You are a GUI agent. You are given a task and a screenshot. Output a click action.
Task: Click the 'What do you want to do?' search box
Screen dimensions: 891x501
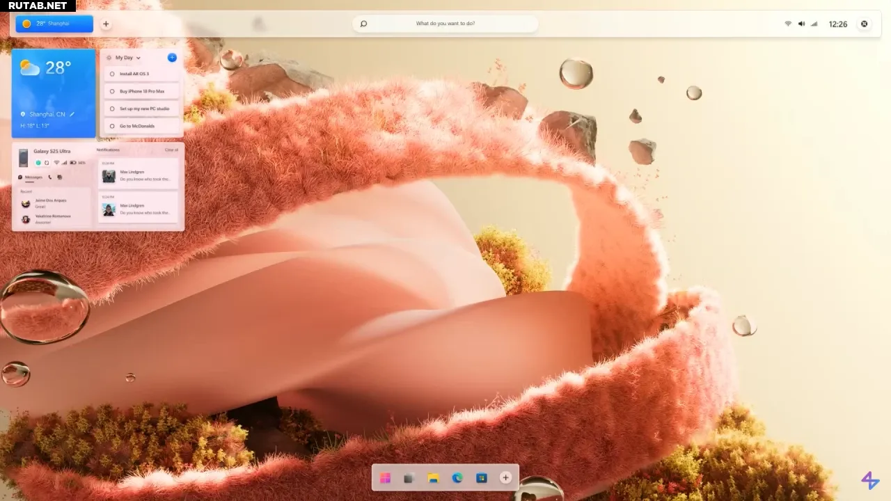click(x=445, y=24)
